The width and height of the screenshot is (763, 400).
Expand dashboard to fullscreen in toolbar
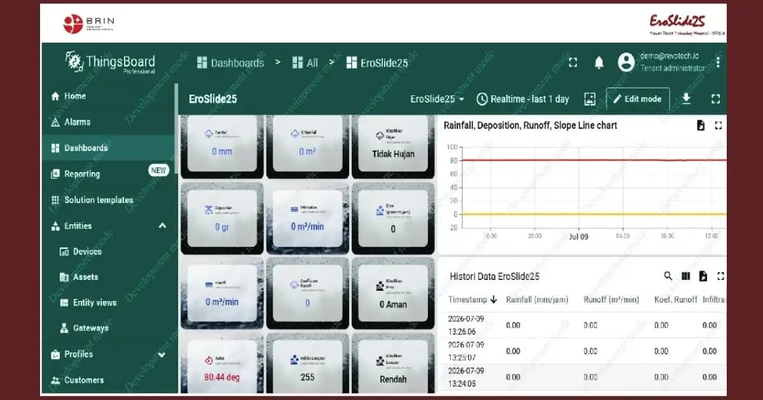(x=715, y=99)
